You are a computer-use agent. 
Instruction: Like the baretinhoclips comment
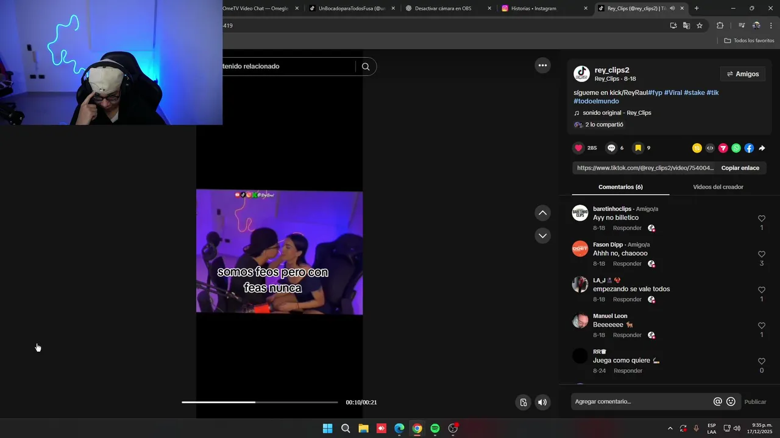[762, 218]
